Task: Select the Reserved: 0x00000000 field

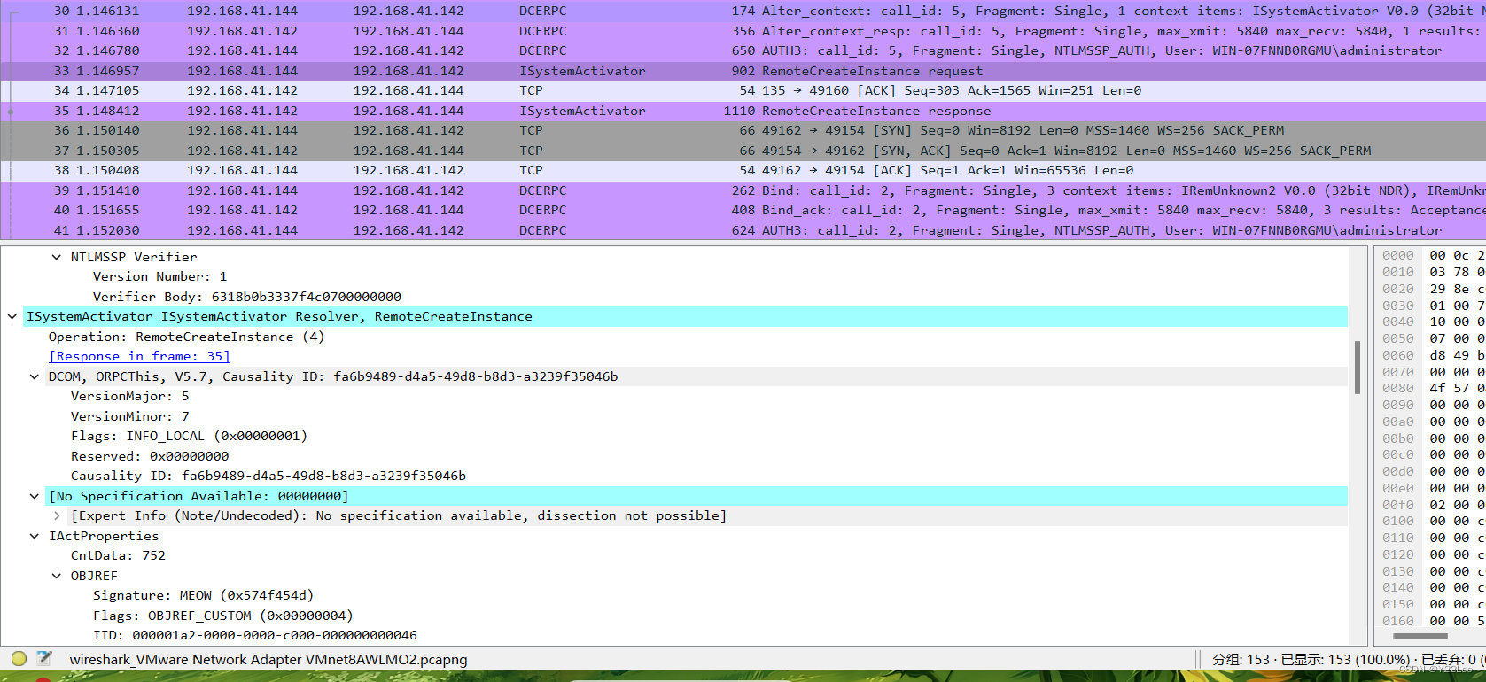Action: coord(150,456)
